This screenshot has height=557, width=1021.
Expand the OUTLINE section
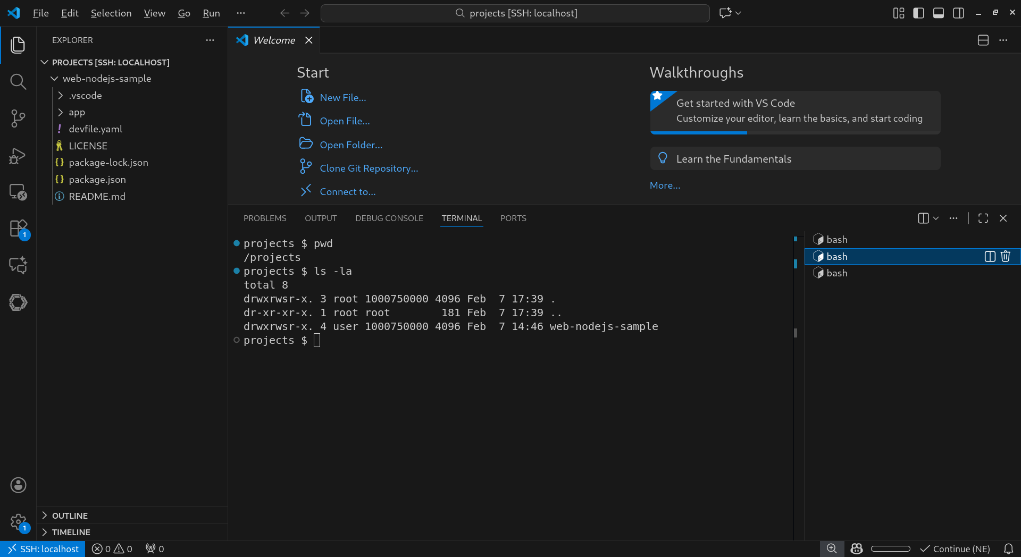(x=70, y=516)
